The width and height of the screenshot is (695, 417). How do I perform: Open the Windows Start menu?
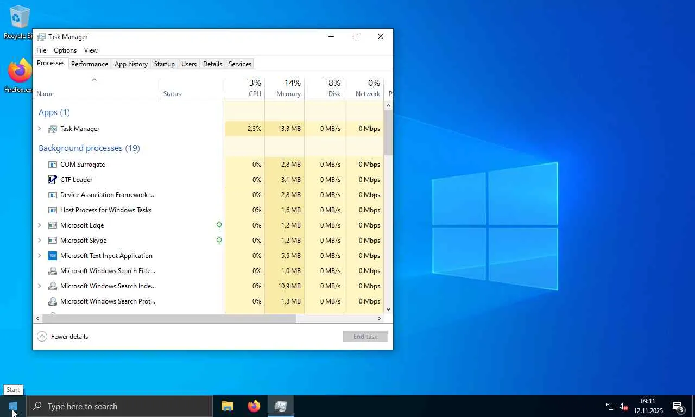13,406
